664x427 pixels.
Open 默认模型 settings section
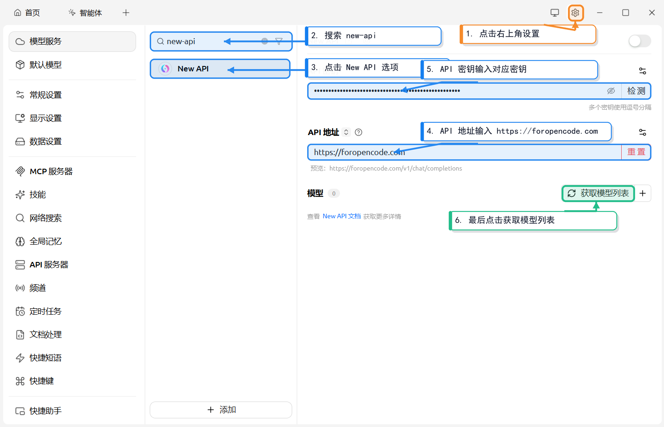(72, 65)
